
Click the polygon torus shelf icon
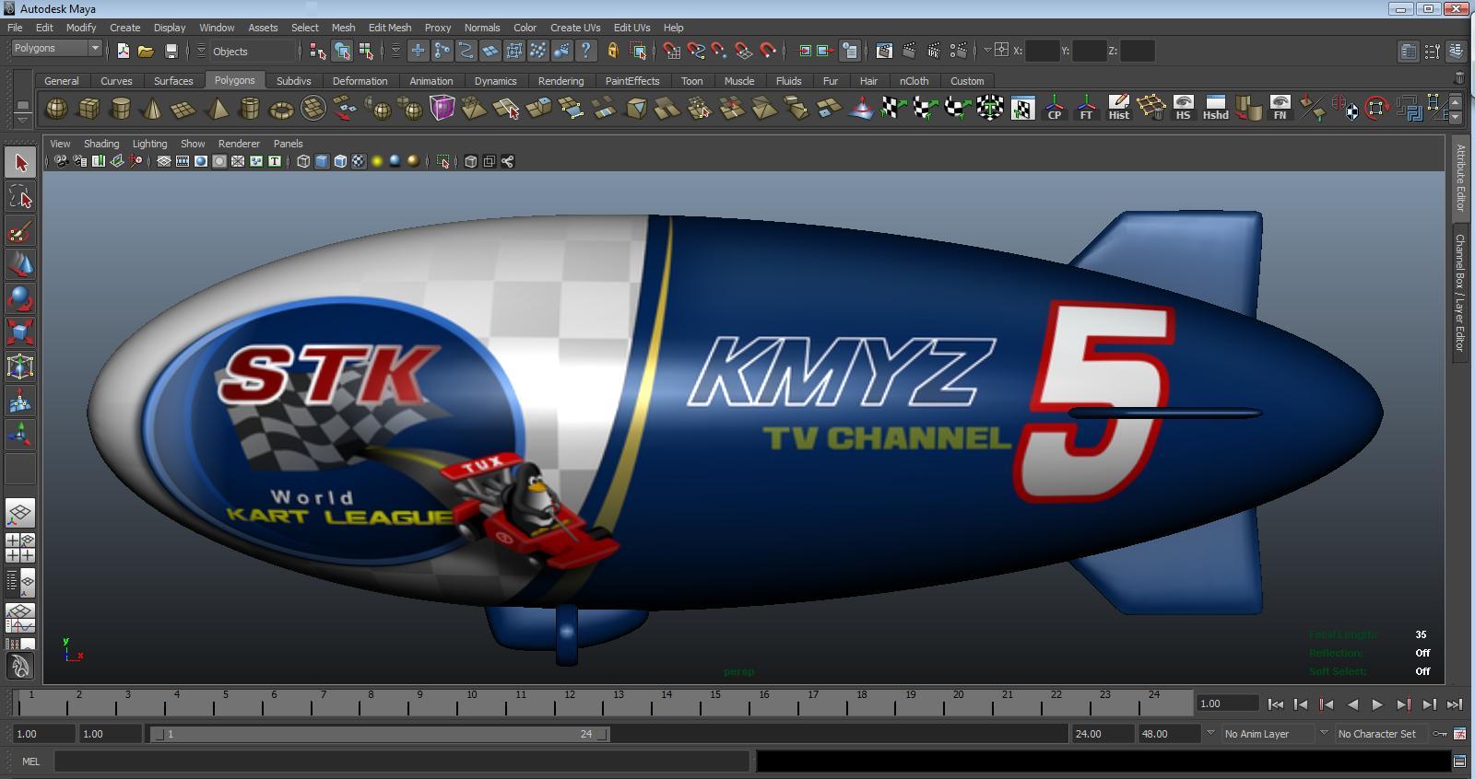[281, 110]
